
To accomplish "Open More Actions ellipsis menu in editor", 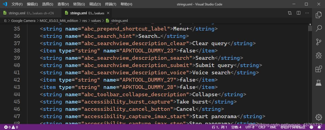I will coord(307,13).
